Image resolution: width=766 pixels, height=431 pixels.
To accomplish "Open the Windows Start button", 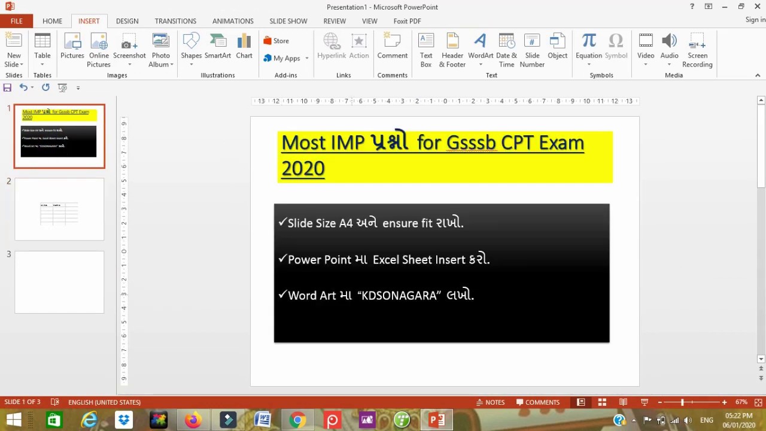I will coord(14,420).
